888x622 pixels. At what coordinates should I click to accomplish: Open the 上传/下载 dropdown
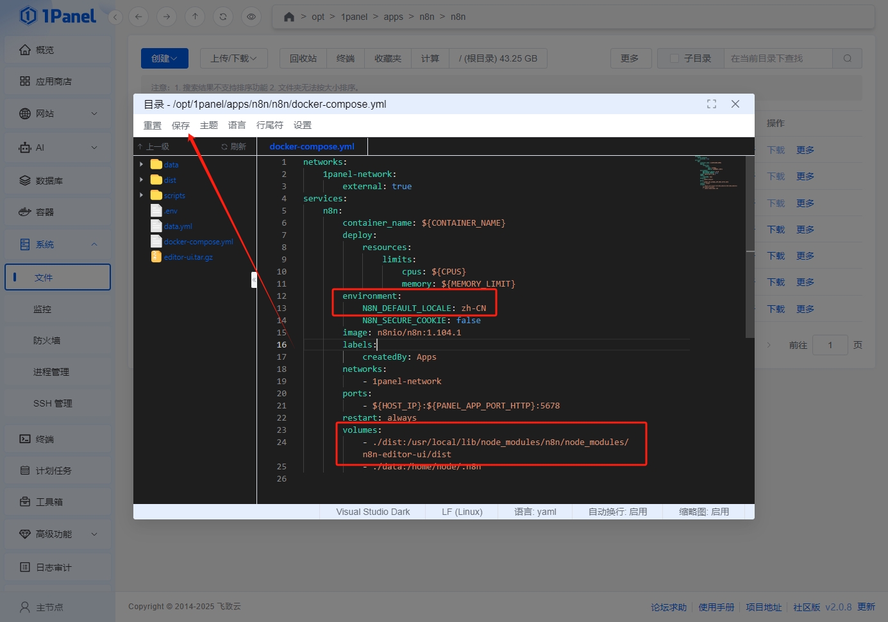tap(234, 58)
